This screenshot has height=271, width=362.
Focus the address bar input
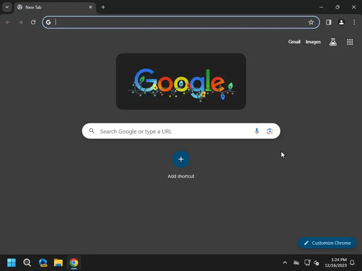tap(181, 22)
